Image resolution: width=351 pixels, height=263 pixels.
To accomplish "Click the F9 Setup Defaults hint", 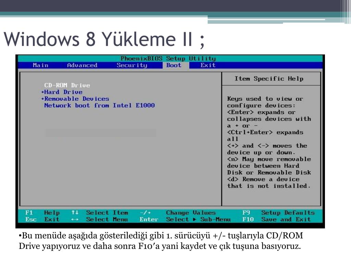I will [278, 213].
